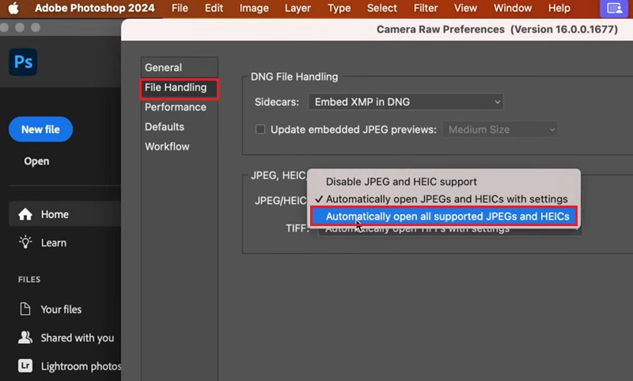Viewport: 633px width, 381px height.
Task: Click the screen sharing icon in menu bar
Action: [614, 9]
